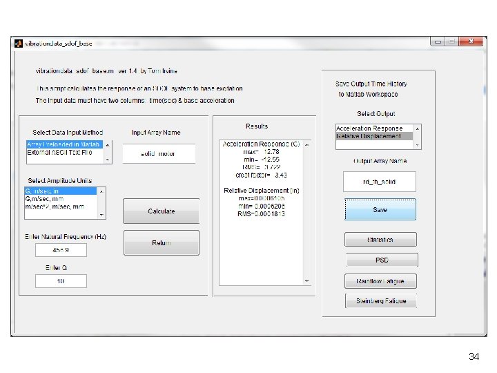Open Rainflow Fatigue analysis
Image resolution: width=497 pixels, height=373 pixels.
(380, 281)
